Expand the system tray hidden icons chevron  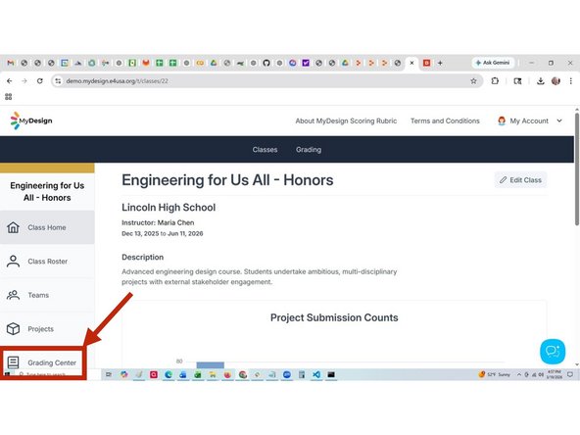519,374
